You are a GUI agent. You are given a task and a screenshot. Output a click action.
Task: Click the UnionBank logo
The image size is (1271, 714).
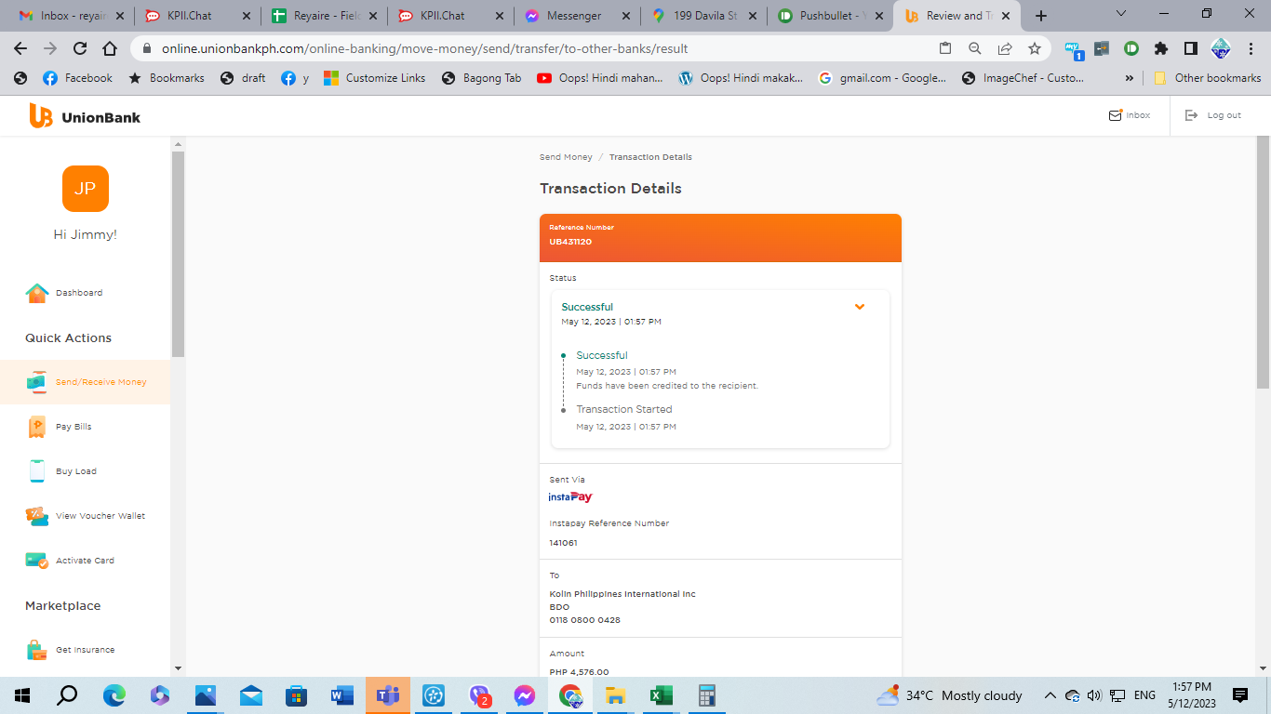[x=85, y=116]
